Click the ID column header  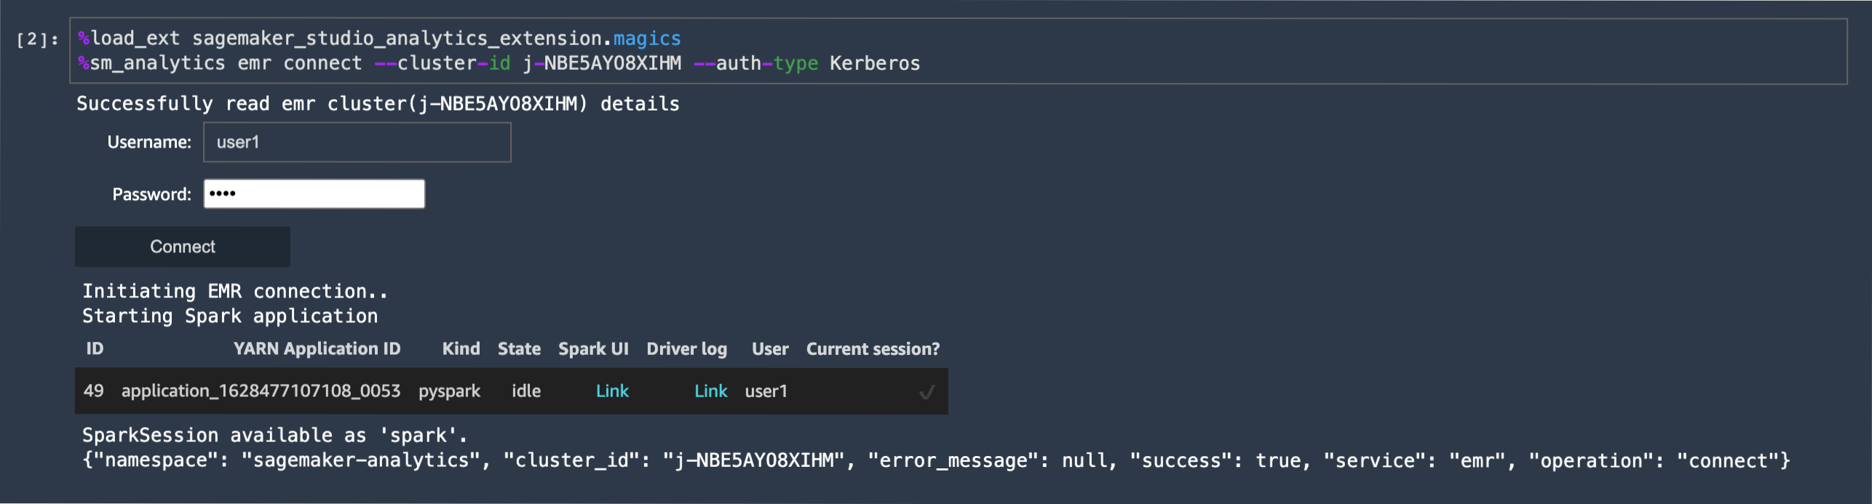pyautogui.click(x=95, y=348)
